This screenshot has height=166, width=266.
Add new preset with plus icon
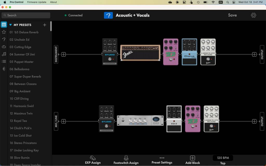[x=45, y=25]
